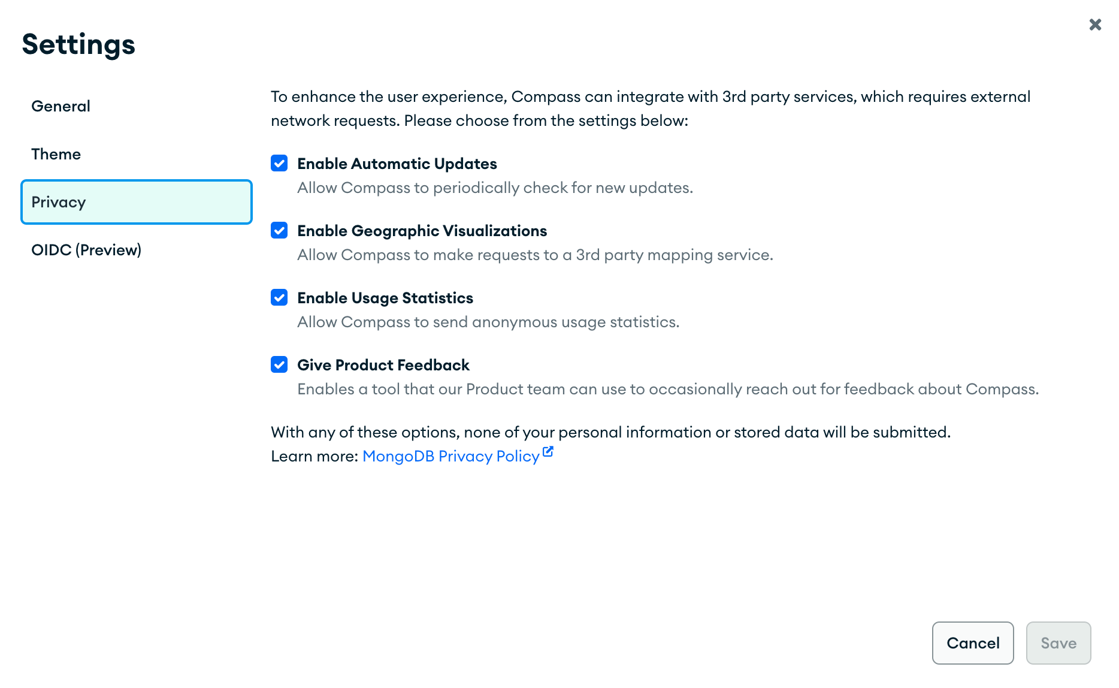Click the external link icon beside MongoDB Privacy Policy
The height and width of the screenshot is (688, 1119).
(548, 451)
